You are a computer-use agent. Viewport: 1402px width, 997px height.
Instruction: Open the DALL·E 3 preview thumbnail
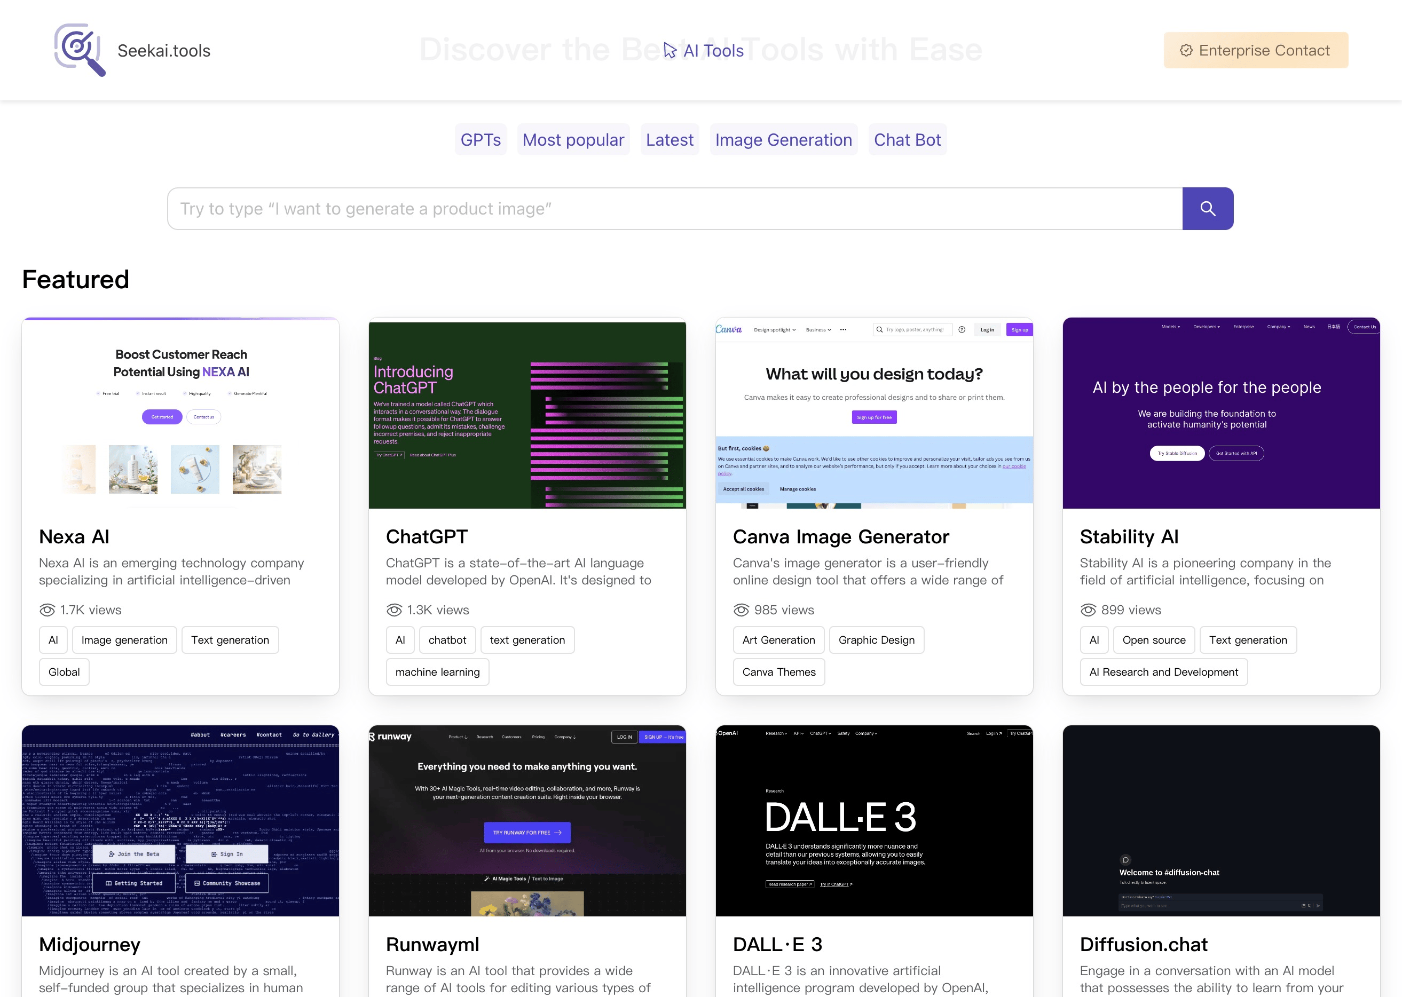click(x=875, y=821)
